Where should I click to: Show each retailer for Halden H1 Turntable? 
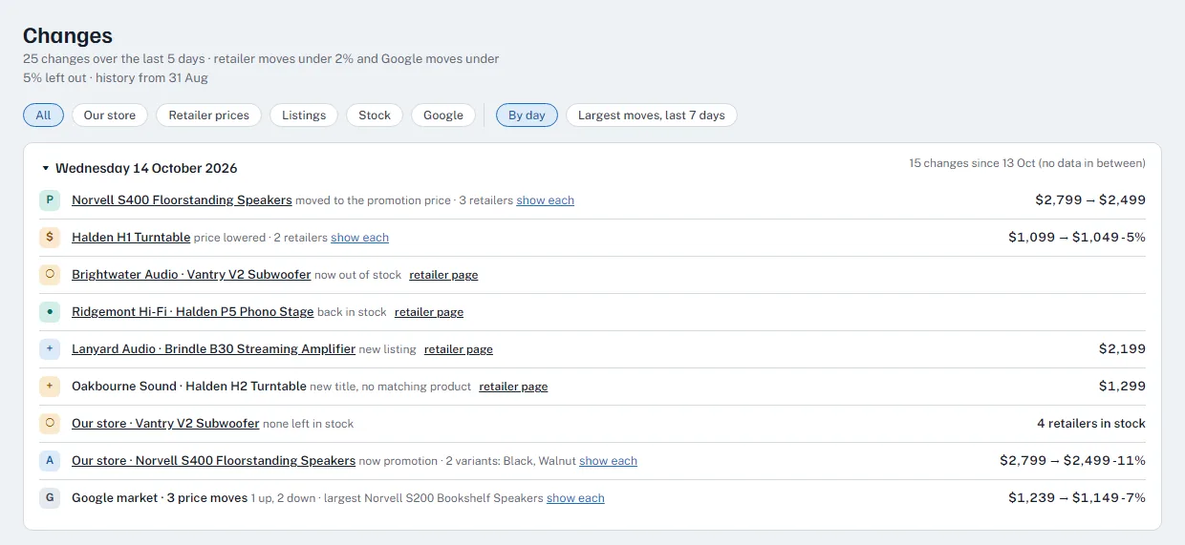click(x=360, y=238)
